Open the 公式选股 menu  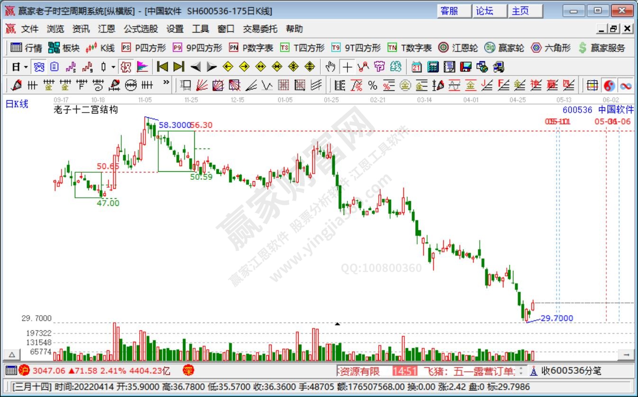point(141,29)
